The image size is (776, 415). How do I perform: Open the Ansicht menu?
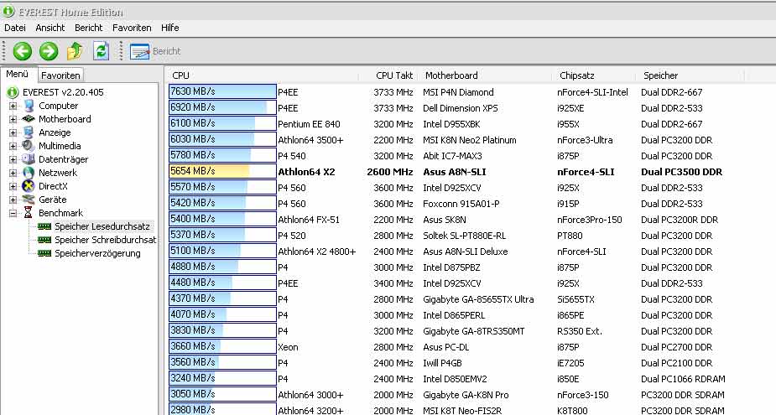[50, 28]
